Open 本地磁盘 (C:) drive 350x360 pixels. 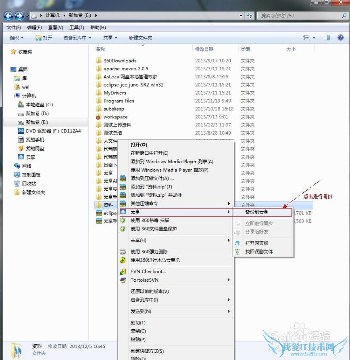[x=35, y=105]
